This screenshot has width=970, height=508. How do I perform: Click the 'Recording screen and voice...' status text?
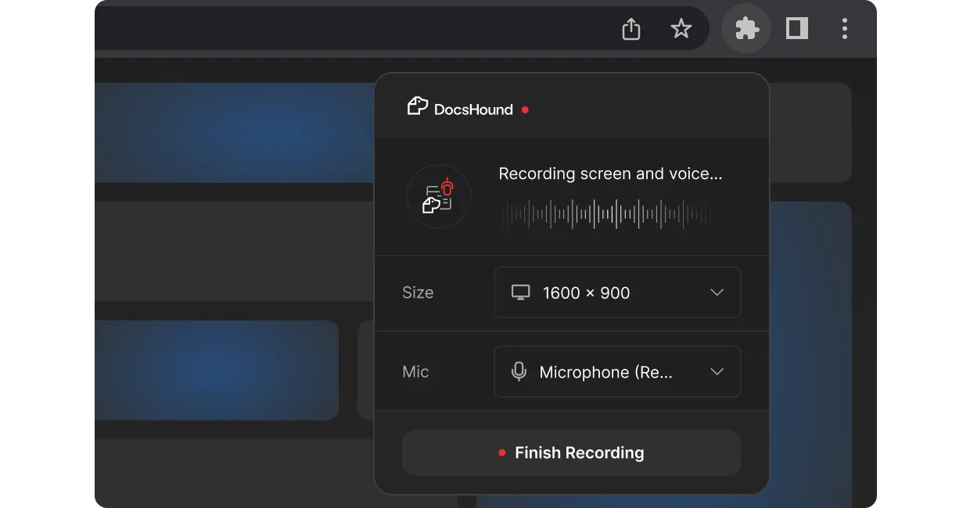point(610,174)
